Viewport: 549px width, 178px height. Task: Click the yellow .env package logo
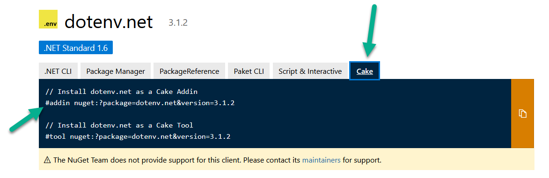[x=48, y=19]
